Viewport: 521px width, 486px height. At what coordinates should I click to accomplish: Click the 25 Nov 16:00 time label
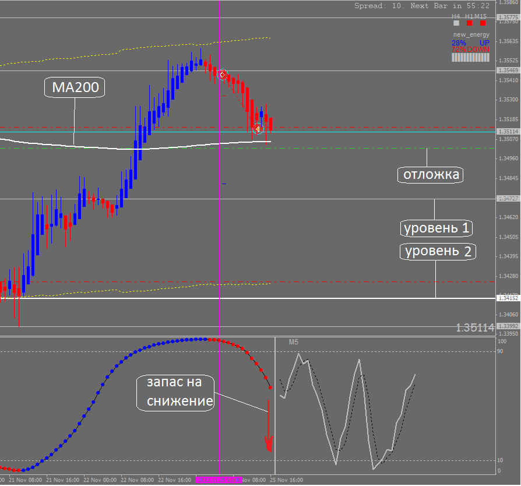pyautogui.click(x=286, y=480)
